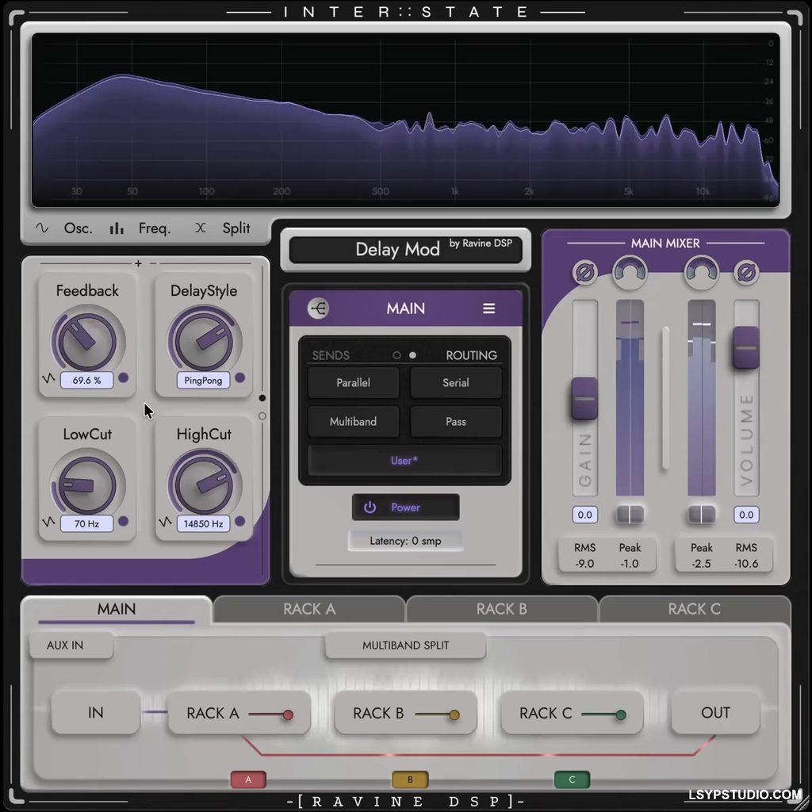Screen dimensions: 812x812
Task: Toggle the dot beside HighCut value
Action: tap(239, 522)
